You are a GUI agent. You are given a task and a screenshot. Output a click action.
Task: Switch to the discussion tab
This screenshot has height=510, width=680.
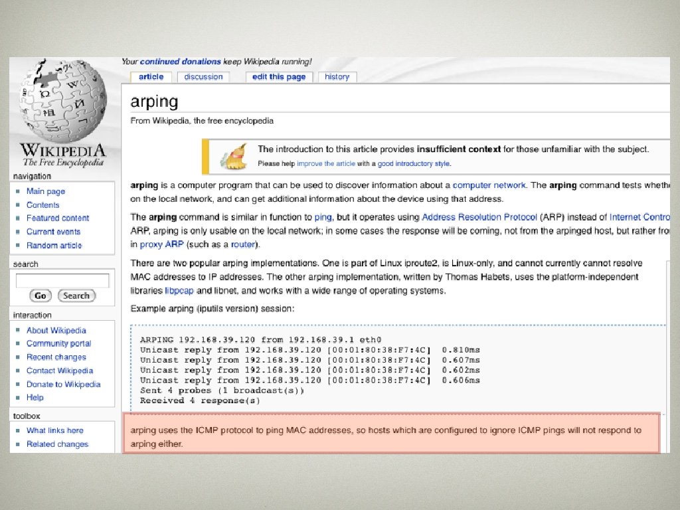coord(203,77)
